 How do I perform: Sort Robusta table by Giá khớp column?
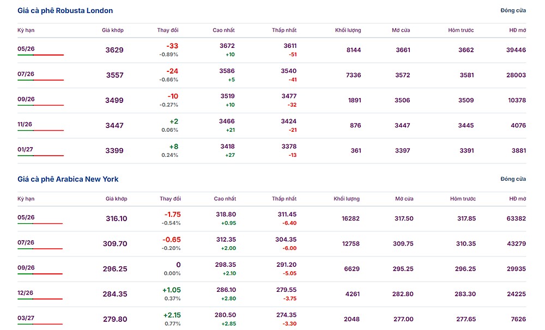click(112, 30)
